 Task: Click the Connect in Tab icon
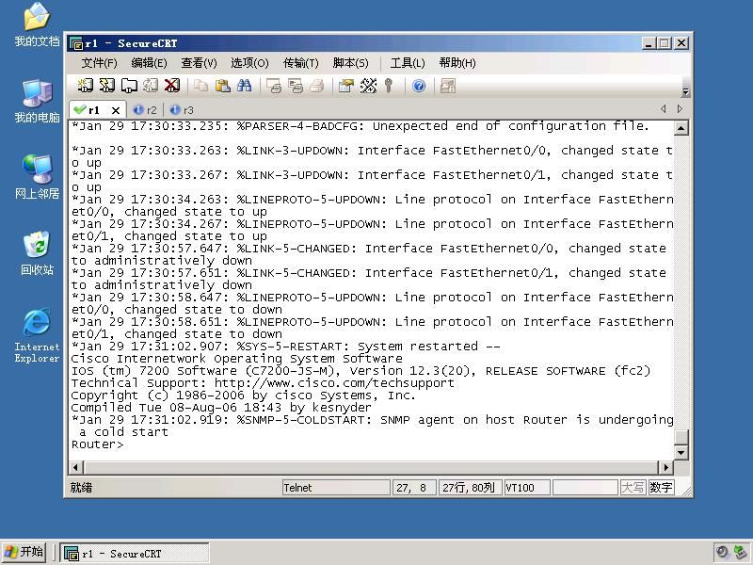tap(129, 86)
